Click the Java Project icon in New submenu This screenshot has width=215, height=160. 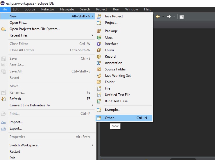[99, 16]
